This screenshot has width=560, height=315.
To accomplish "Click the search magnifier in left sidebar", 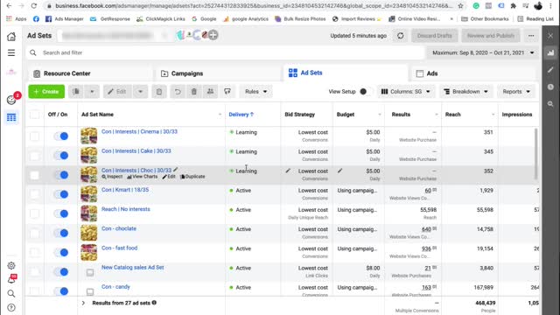I will [11, 294].
